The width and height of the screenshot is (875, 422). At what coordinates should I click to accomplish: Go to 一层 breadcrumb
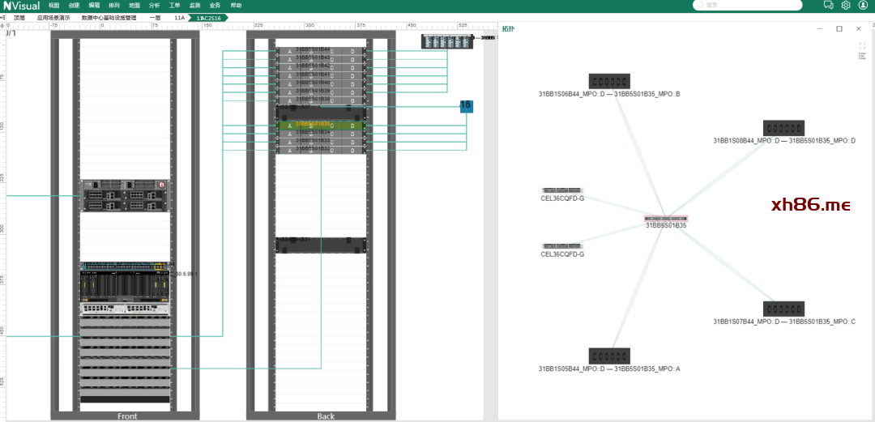(x=155, y=18)
